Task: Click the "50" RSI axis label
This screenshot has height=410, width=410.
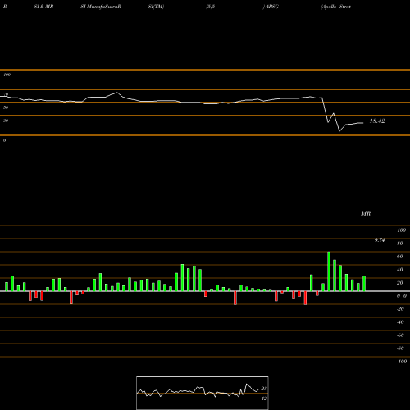Action: (6, 107)
